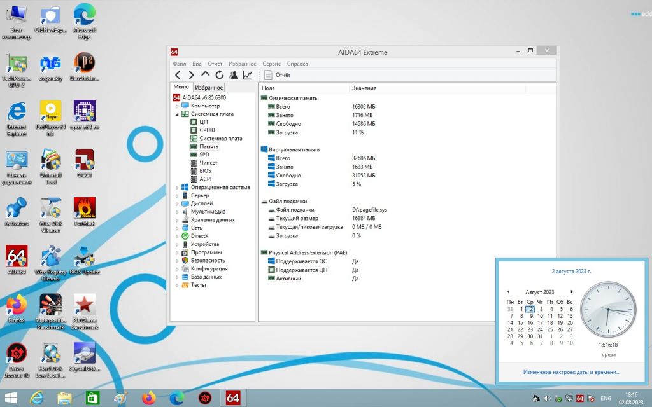Click the forward arrow in the AIDA64 toolbar
The height and width of the screenshot is (407, 652).
(x=191, y=75)
